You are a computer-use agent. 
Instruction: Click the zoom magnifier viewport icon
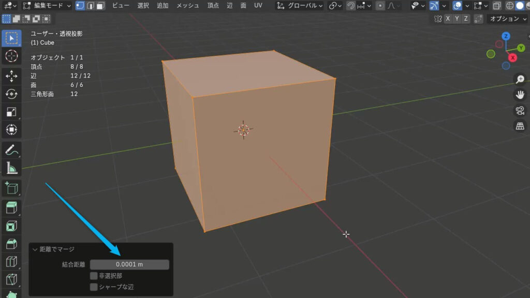click(x=520, y=79)
